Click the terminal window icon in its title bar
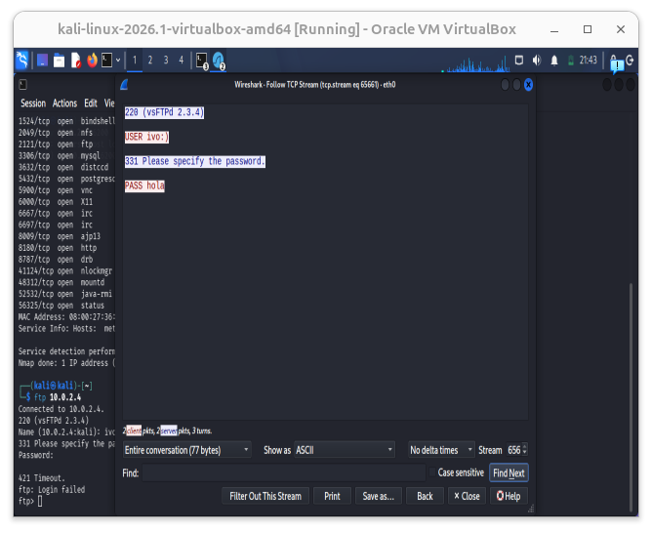 (x=22, y=85)
